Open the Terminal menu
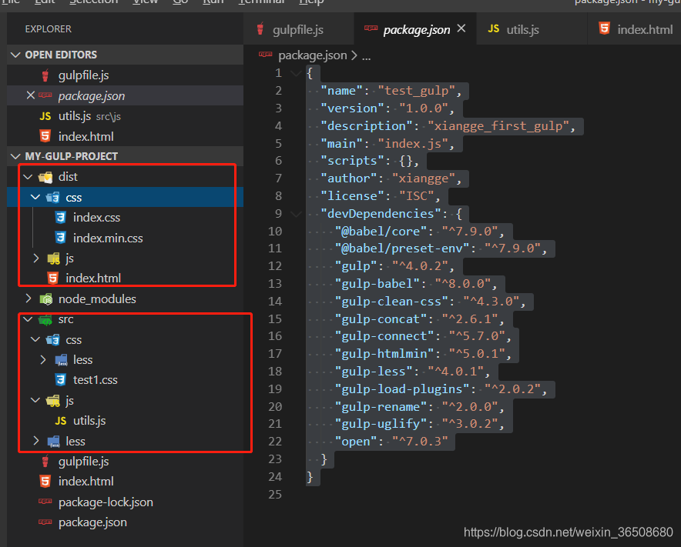Screen dimensions: 681x547 (261, 2)
